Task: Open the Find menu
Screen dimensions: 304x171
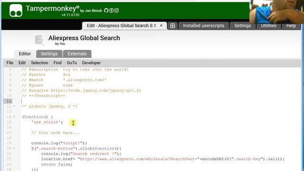Action: [x=57, y=63]
